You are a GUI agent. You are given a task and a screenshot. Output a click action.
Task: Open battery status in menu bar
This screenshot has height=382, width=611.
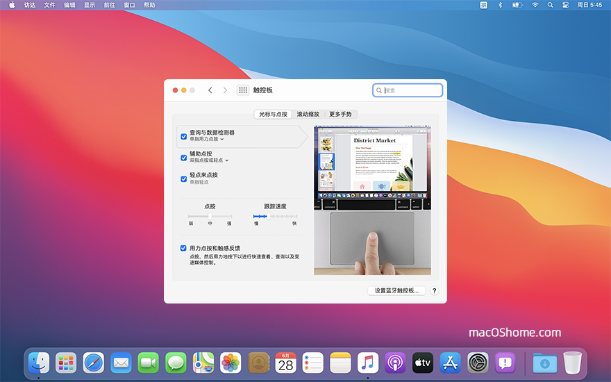[x=517, y=5]
